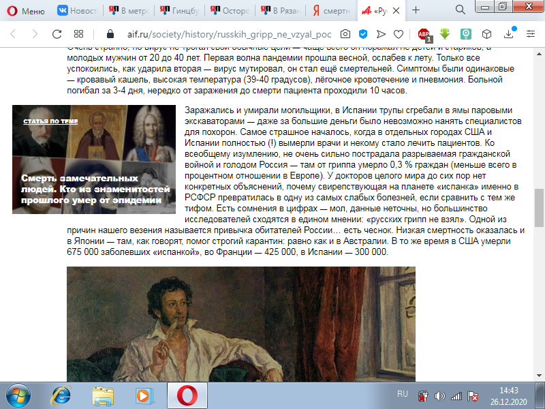Screen dimensions: 545x409
Task: Open the volume speaker tray icon
Action: (x=439, y=396)
